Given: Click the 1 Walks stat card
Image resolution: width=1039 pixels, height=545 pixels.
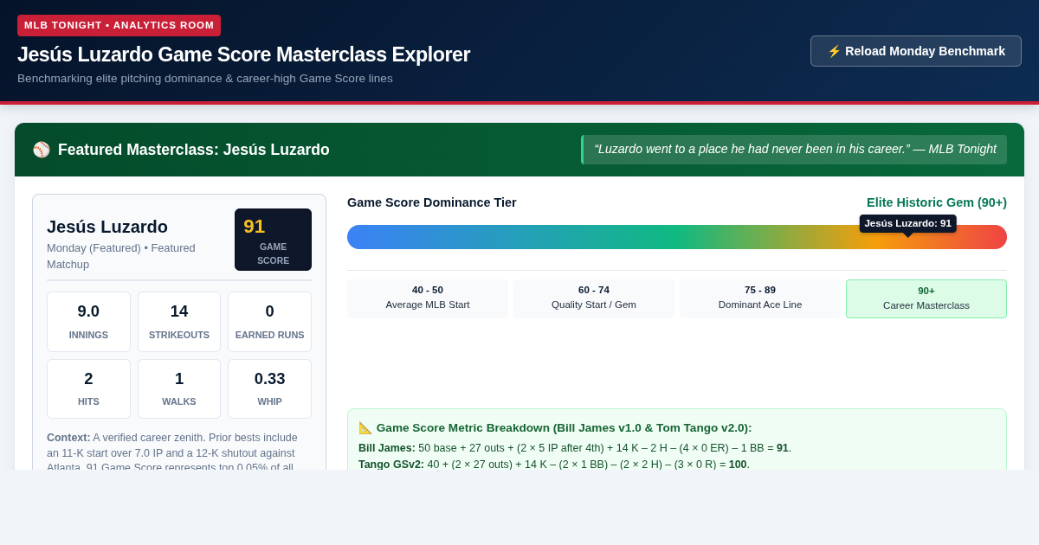Looking at the screenshot, I should 179,389.
